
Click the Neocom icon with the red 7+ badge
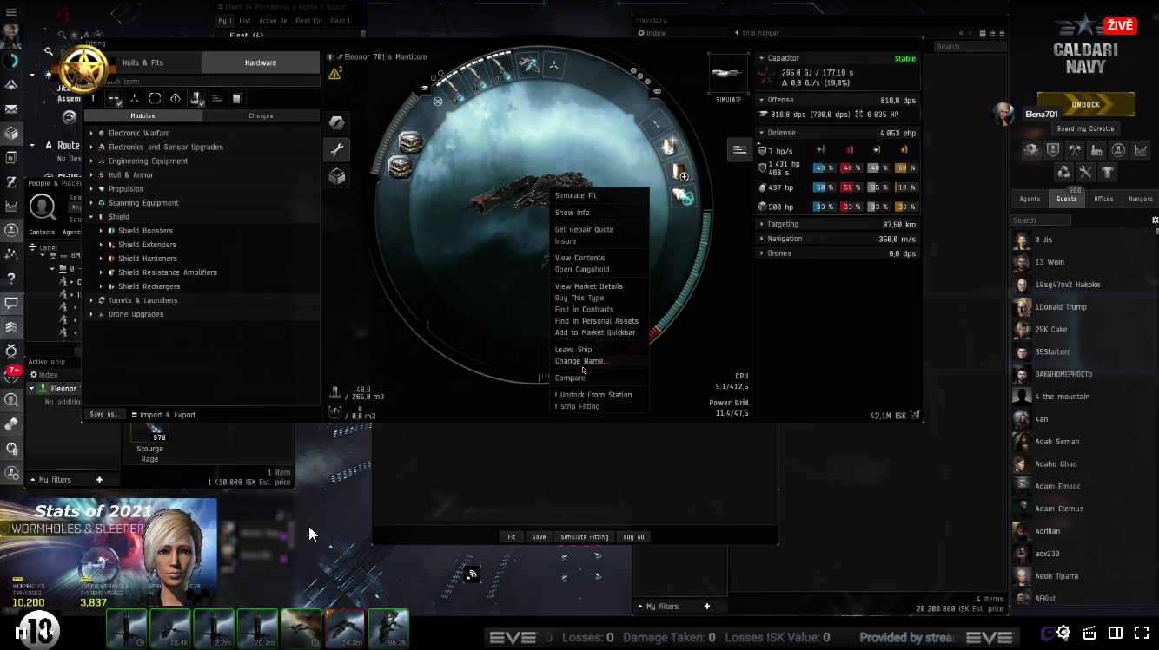point(11,375)
